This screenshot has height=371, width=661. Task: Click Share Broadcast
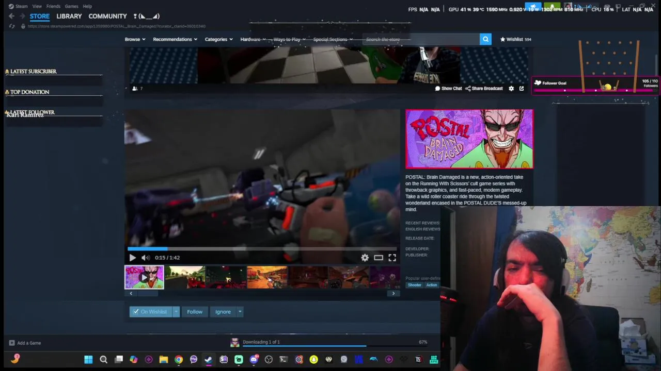(x=484, y=89)
